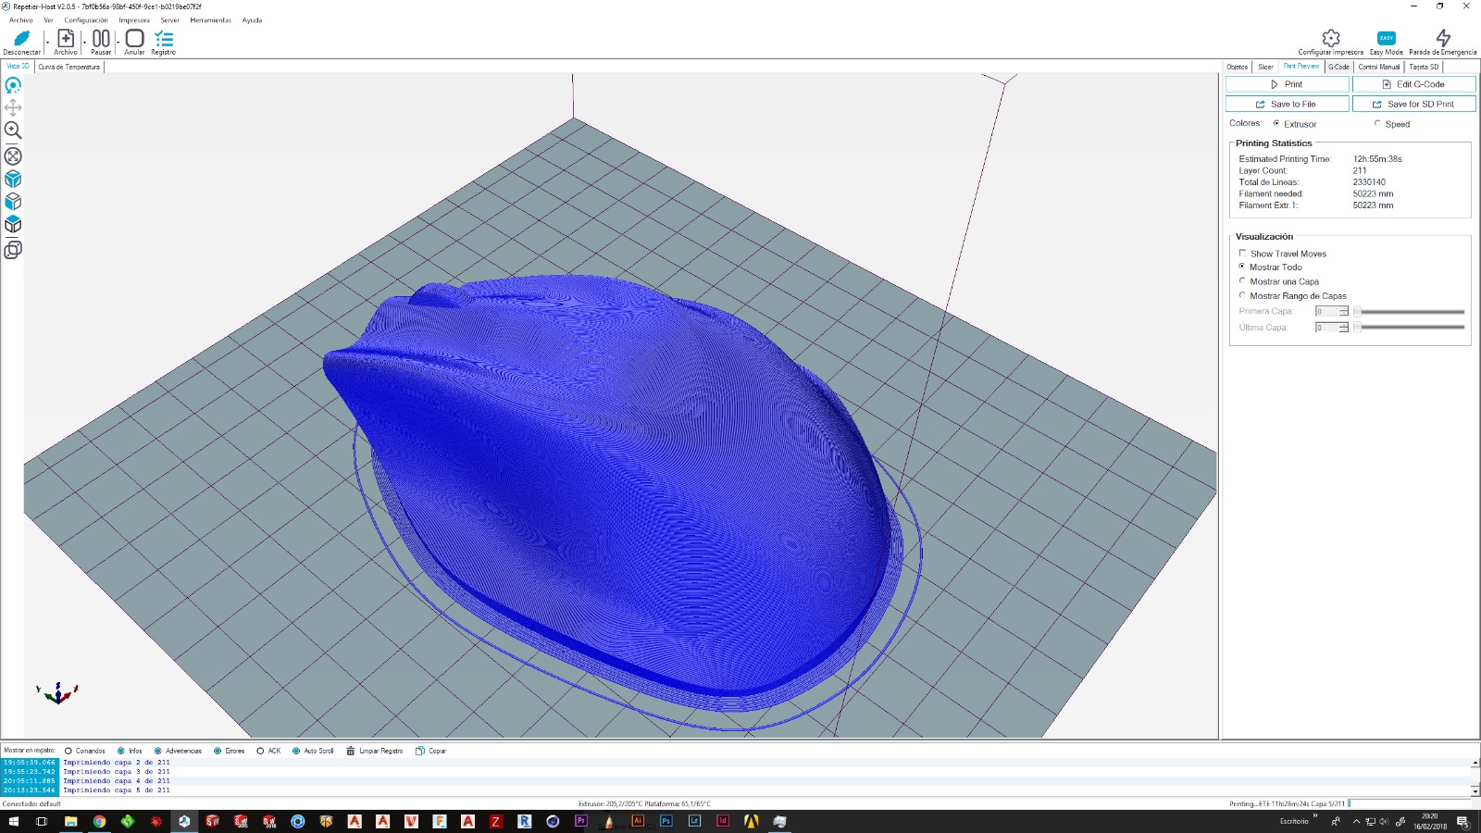Switch to the G-Code tab
1481x833 pixels.
(x=1338, y=67)
